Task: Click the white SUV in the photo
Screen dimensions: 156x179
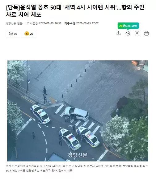Action: point(77,114)
